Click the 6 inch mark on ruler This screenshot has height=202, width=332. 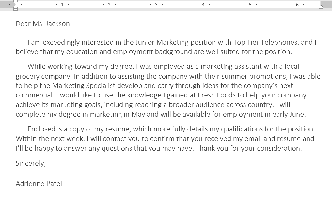pyautogui.click(x=297, y=5)
